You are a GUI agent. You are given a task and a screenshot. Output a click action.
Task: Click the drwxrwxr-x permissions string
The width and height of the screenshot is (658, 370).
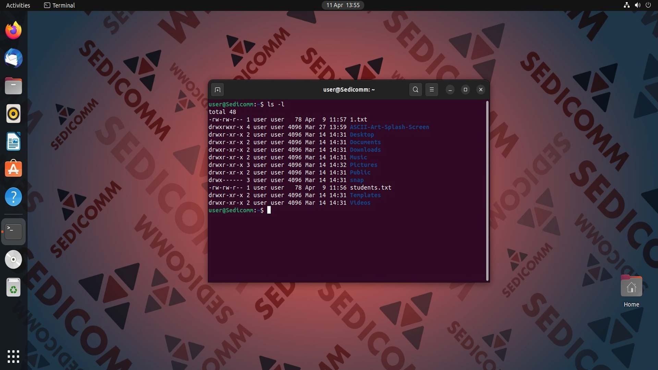(226, 127)
